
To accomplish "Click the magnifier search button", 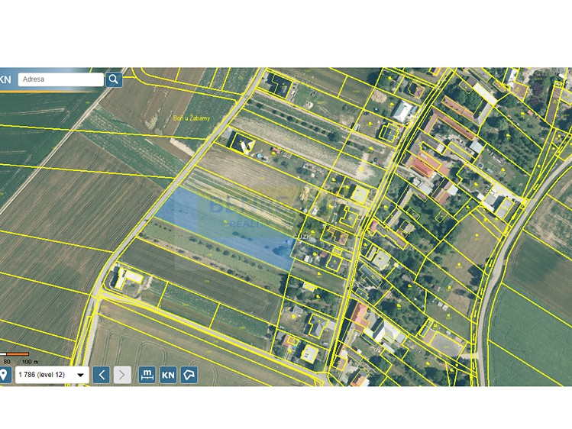I will point(114,79).
